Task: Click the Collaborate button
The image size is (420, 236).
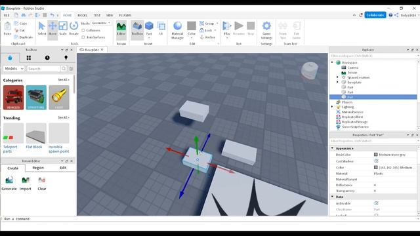Action: coord(375,15)
